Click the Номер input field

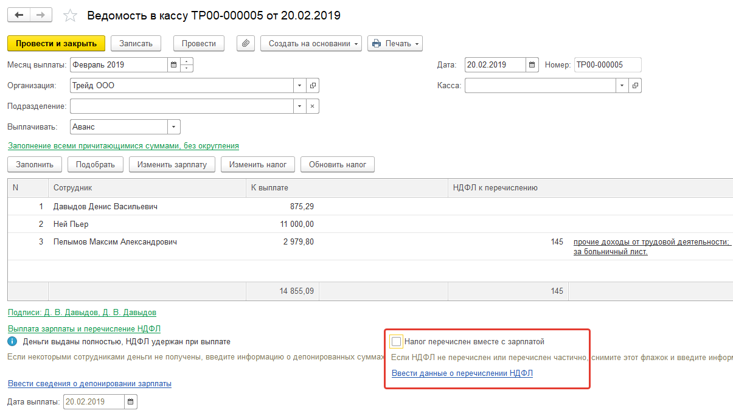(x=608, y=64)
